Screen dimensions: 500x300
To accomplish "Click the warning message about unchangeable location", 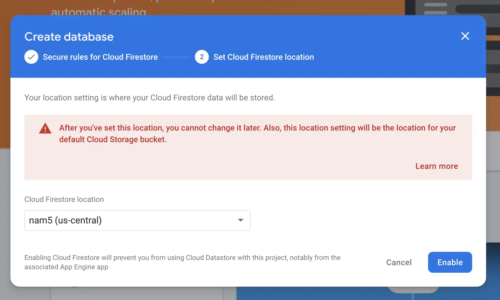I will [x=258, y=133].
